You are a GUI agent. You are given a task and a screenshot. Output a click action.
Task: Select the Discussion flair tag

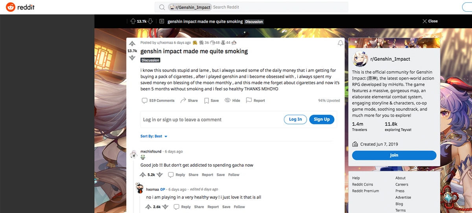pyautogui.click(x=151, y=60)
